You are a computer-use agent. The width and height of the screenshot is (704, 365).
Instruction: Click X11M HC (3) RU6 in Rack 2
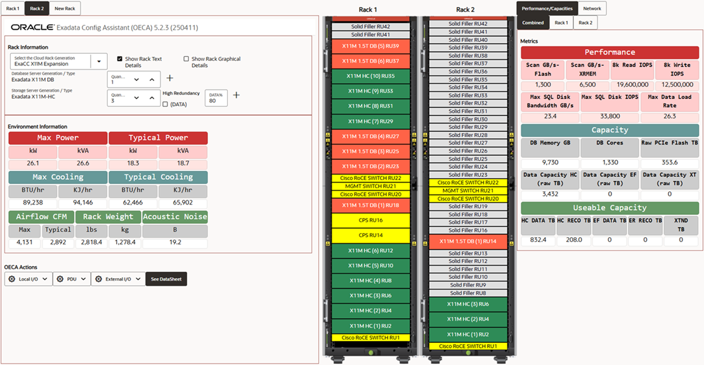[468, 304]
